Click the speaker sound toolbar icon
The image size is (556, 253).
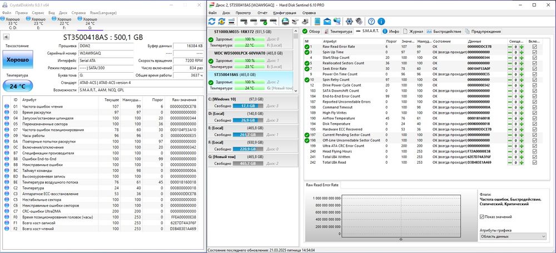[359, 21]
